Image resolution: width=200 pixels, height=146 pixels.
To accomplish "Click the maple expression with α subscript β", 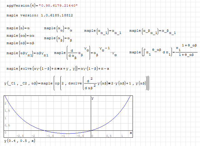I will point(58,39).
